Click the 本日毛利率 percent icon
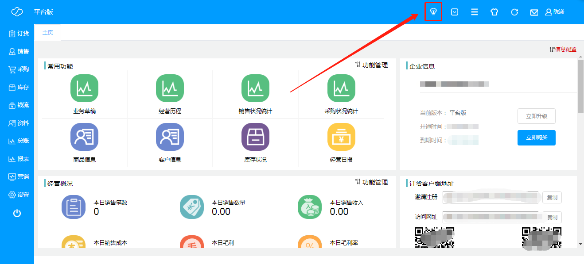This screenshot has height=264, width=584. pos(310,242)
